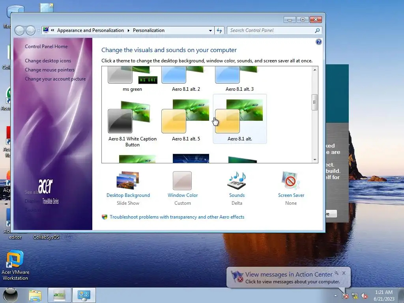
Task: Open Change desktop icons link
Action: tap(48, 60)
